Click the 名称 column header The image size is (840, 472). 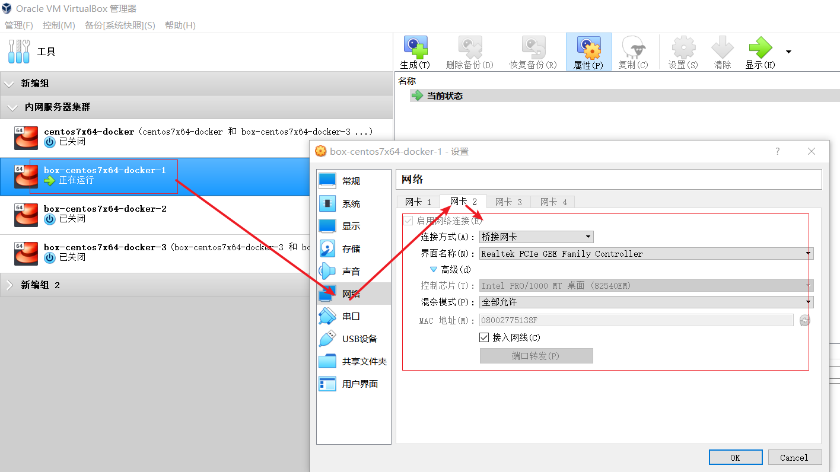407,81
